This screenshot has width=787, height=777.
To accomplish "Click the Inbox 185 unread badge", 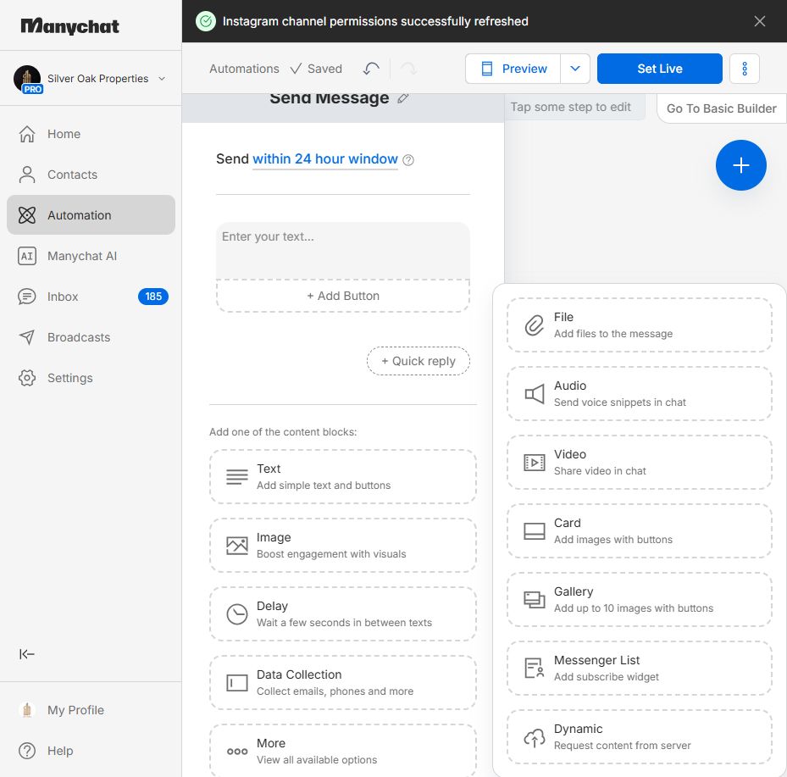I will 153,297.
